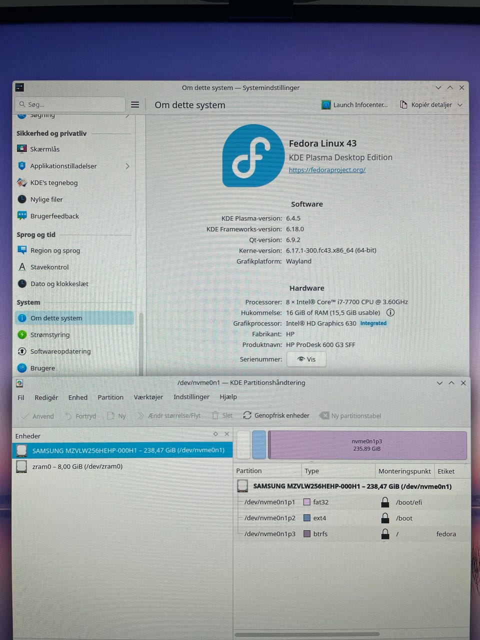Open Enhed menu

pos(78,397)
